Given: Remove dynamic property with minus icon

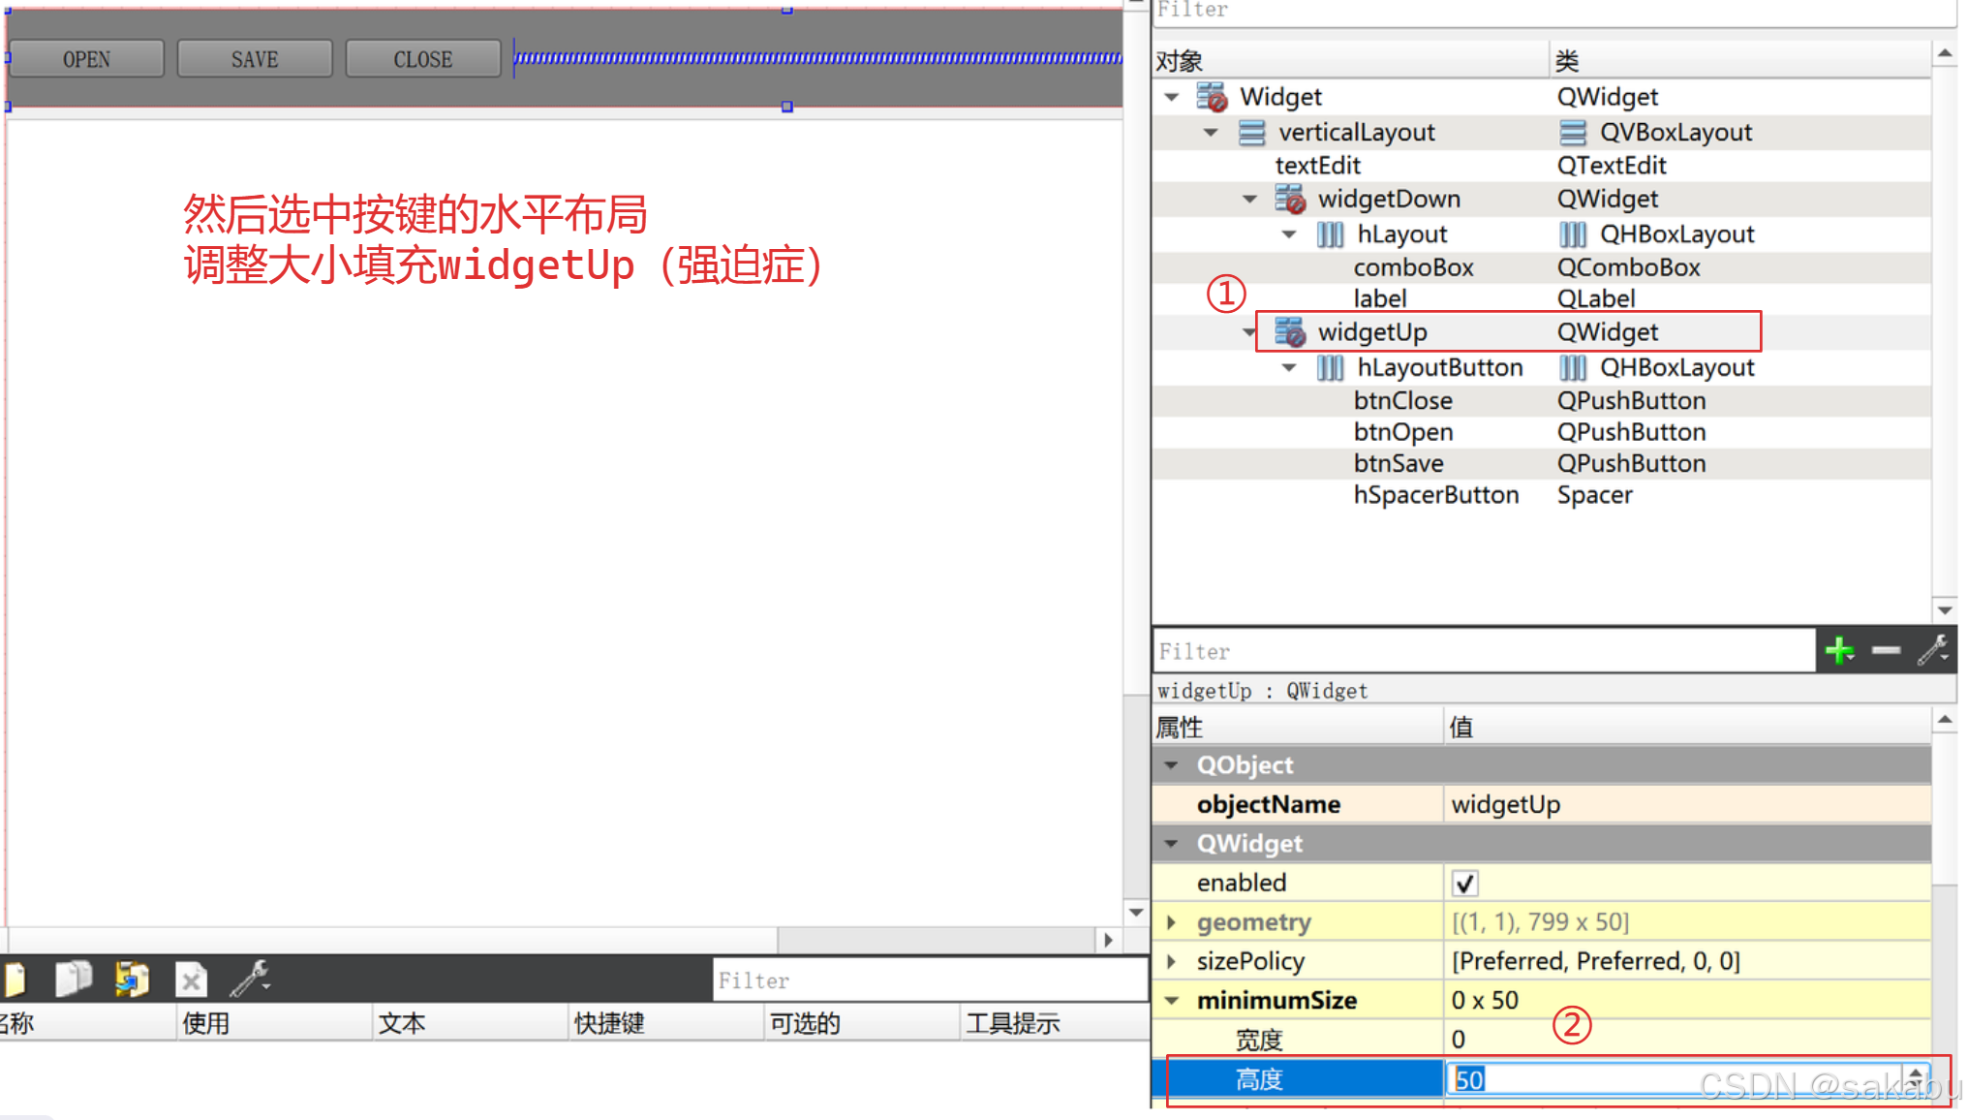Looking at the screenshot, I should pyautogui.click(x=1886, y=650).
